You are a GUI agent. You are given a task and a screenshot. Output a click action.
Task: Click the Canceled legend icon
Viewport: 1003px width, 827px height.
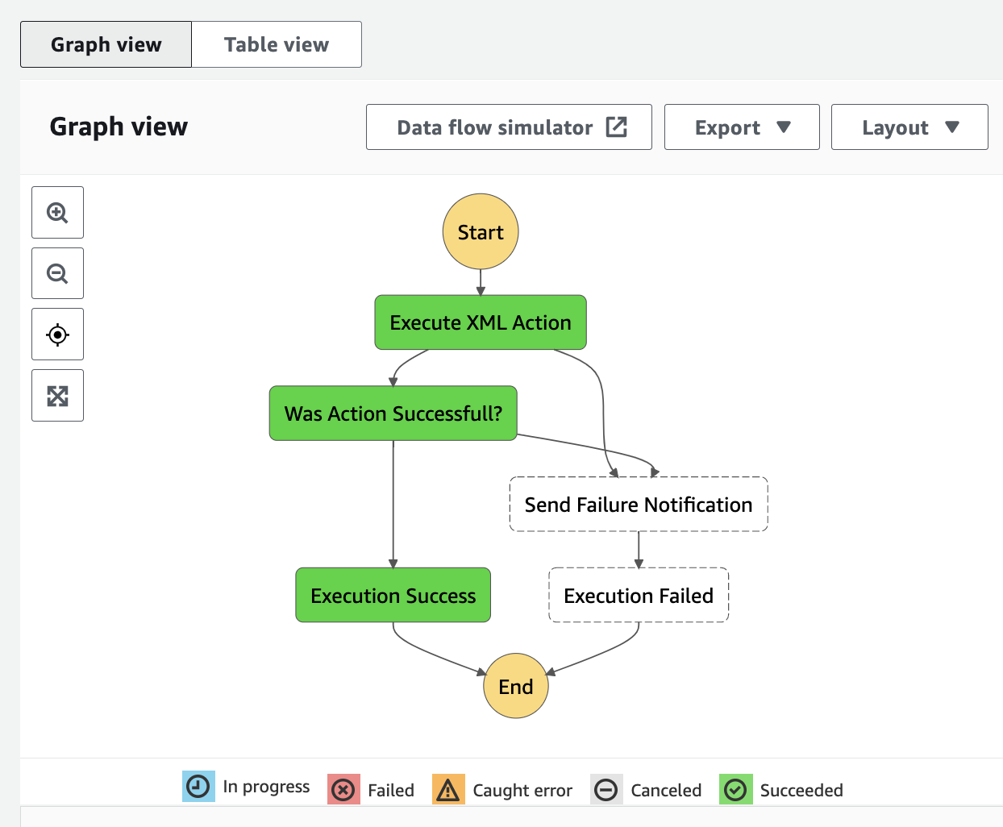(606, 790)
